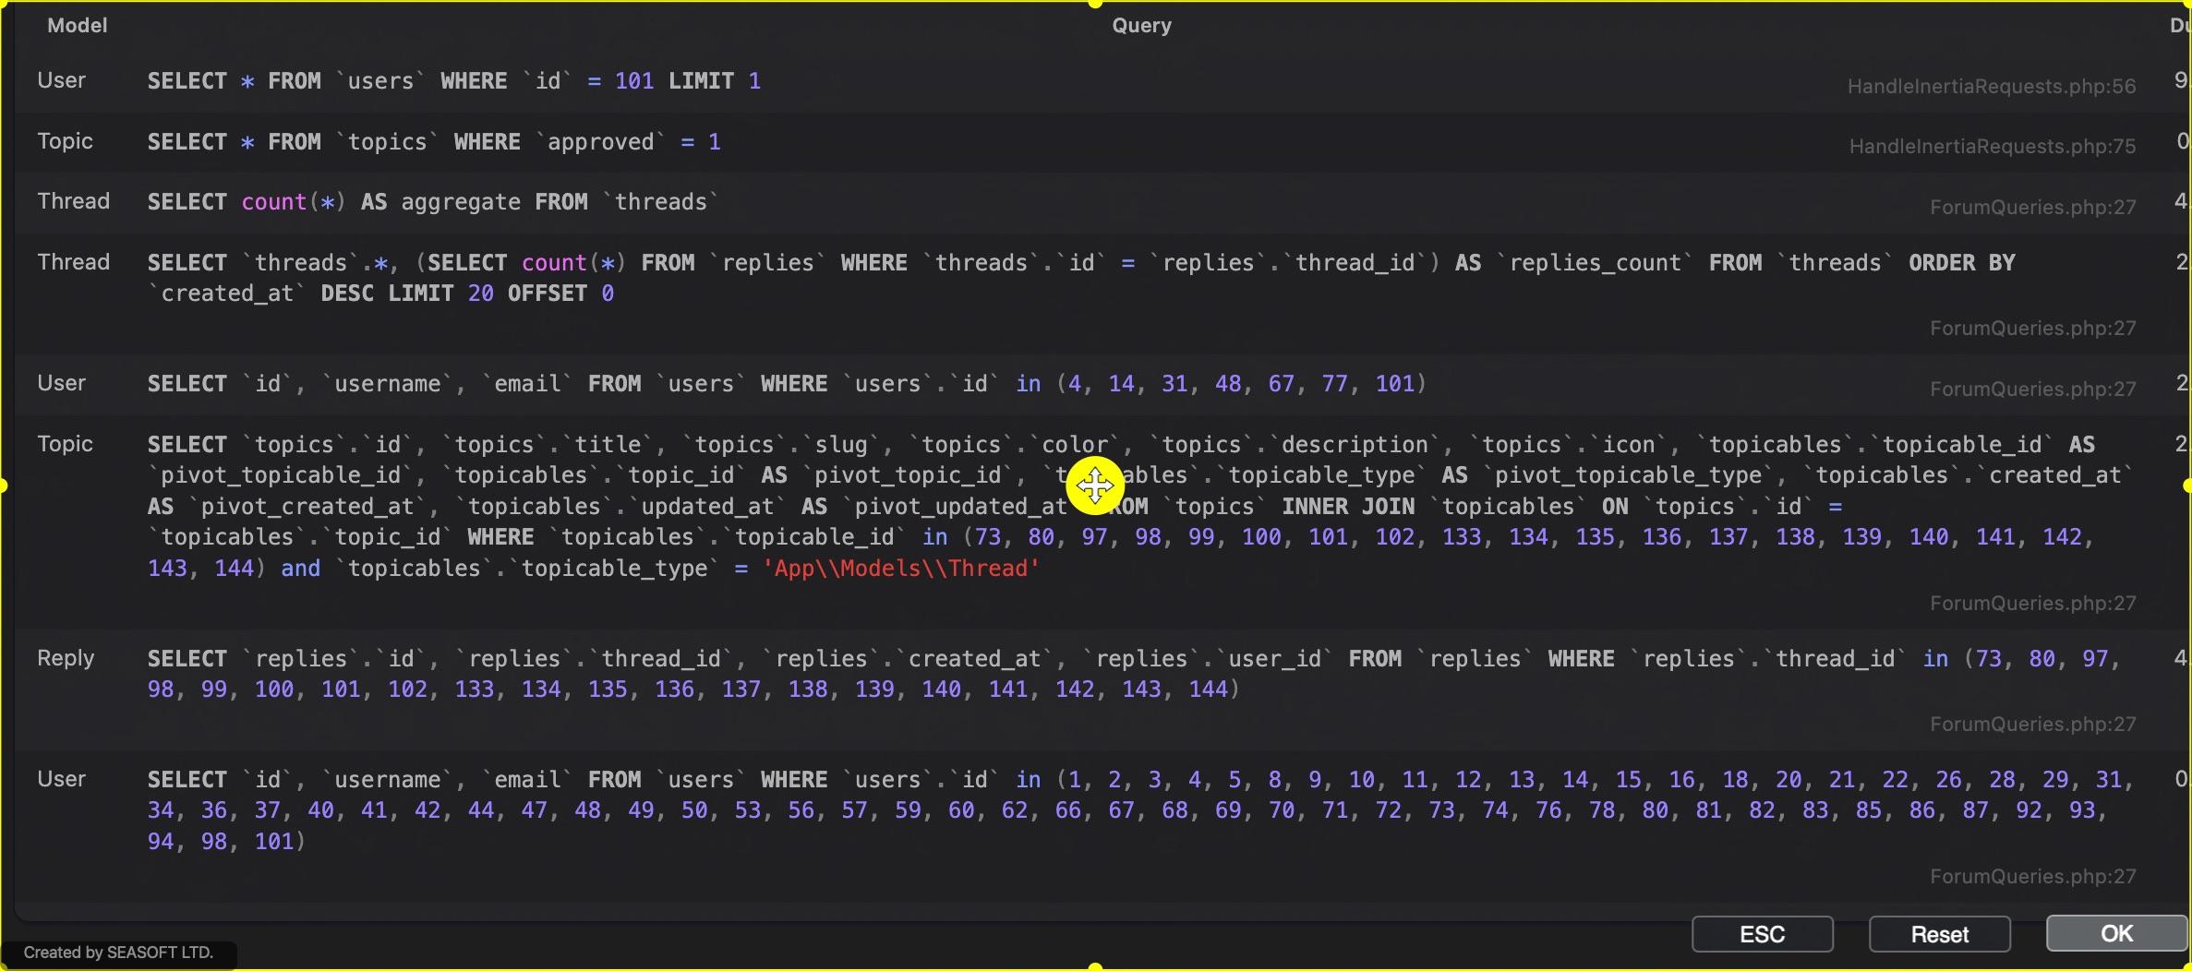Select the Thread model cell for count aggregate query
The image size is (2192, 971).
[73, 201]
